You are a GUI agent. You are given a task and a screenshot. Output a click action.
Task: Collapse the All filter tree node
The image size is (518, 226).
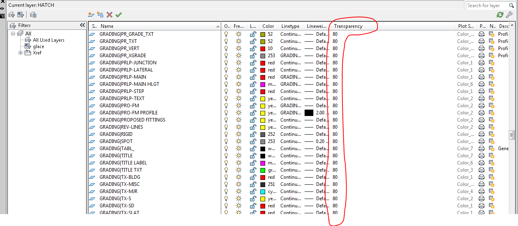click(13, 34)
